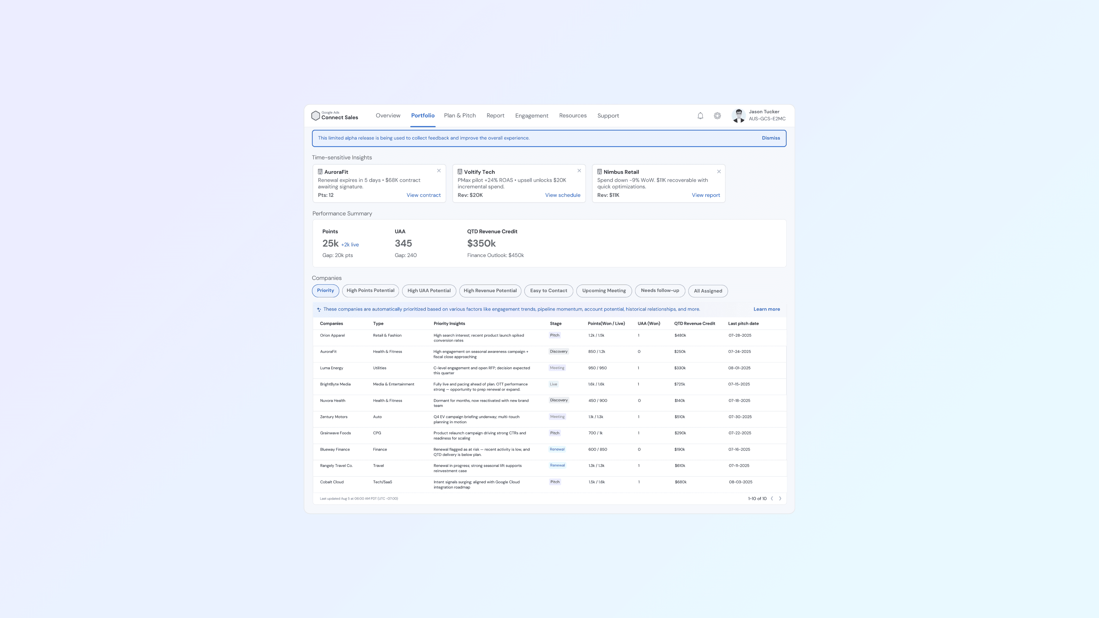The image size is (1099, 618).
Task: Dismiss the AuroraFit insight card
Action: point(438,171)
